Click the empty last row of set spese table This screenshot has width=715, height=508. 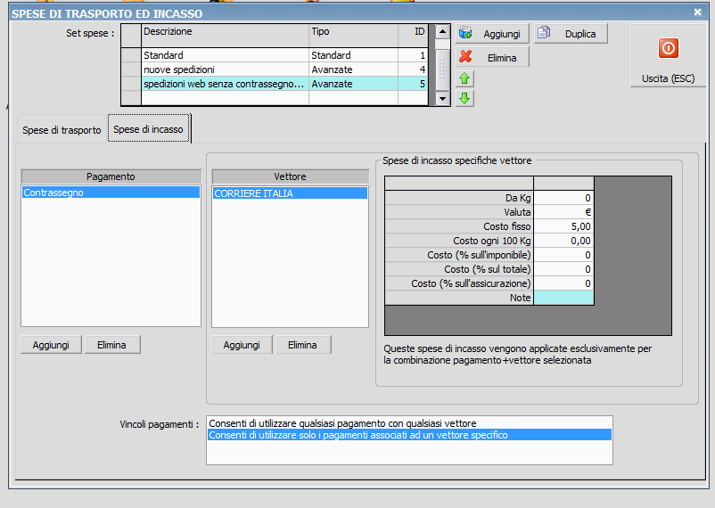[x=275, y=97]
